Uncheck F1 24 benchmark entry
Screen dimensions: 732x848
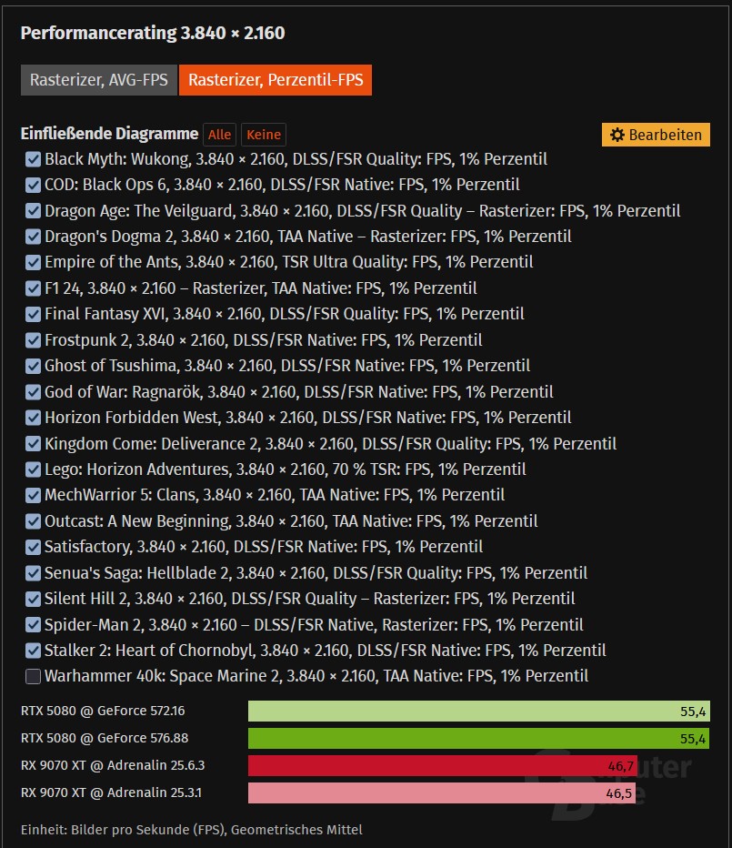point(33,287)
